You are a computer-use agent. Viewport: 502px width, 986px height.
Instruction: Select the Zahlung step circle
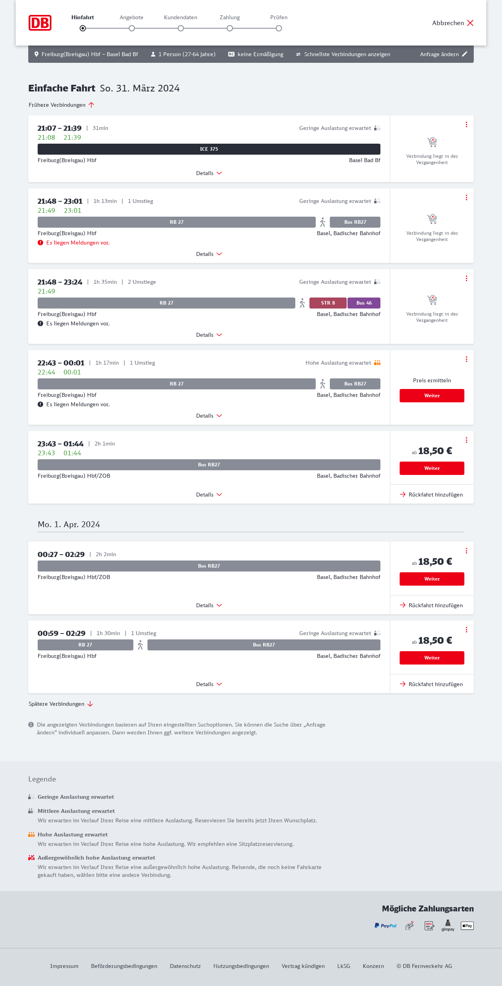point(230,28)
